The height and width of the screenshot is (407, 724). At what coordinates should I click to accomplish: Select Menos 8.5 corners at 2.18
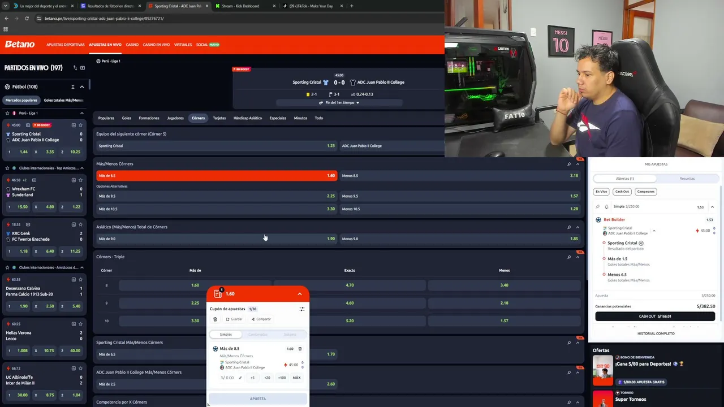(x=460, y=176)
